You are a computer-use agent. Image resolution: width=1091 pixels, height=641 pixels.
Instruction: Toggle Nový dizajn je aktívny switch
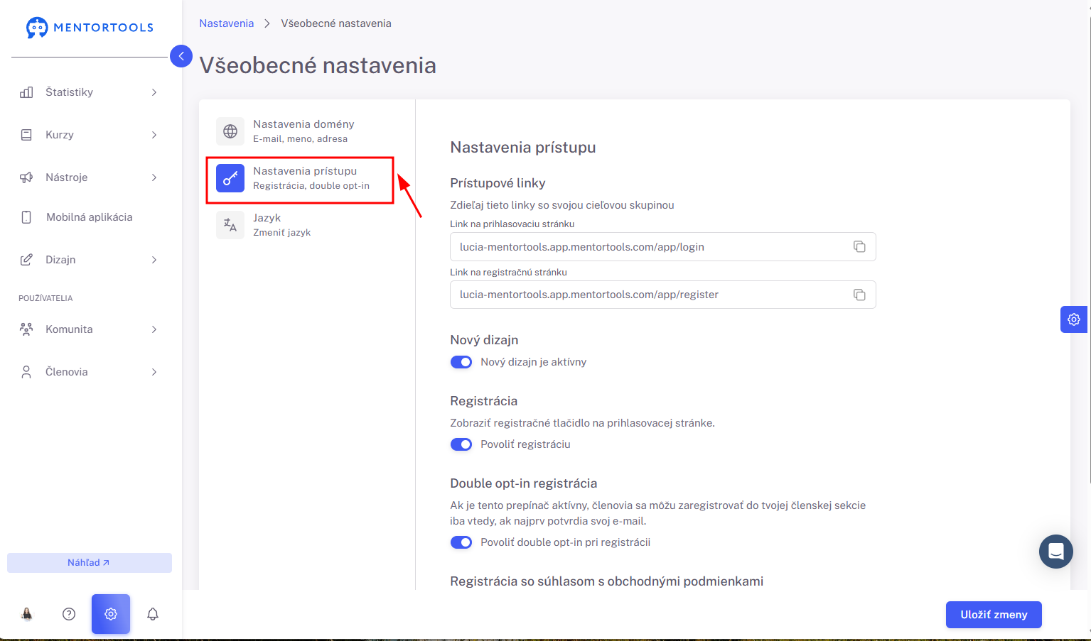pyautogui.click(x=461, y=362)
